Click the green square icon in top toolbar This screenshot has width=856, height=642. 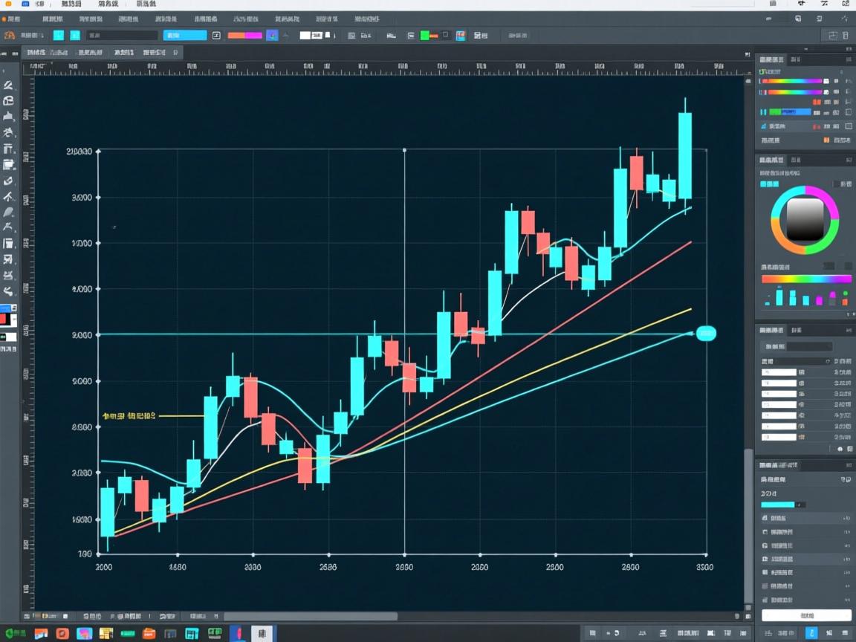(425, 35)
